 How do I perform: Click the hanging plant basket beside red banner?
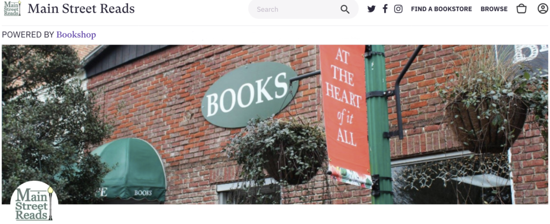click(278, 151)
